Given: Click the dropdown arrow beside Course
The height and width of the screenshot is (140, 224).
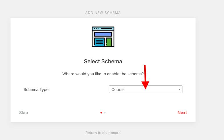Looking at the screenshot, I should point(179,89).
